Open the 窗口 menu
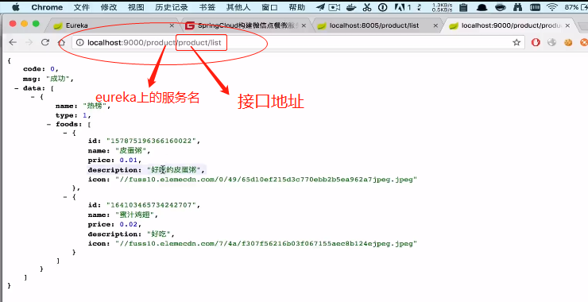 tap(269, 6)
